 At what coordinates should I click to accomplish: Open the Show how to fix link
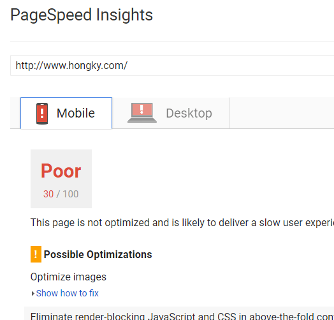coord(67,293)
